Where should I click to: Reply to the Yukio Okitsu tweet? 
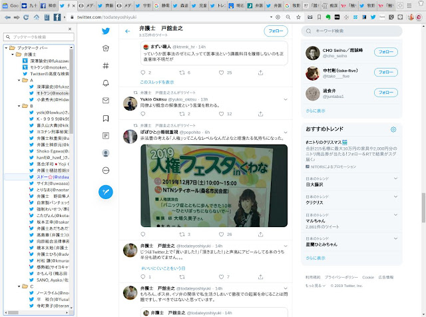click(143, 114)
